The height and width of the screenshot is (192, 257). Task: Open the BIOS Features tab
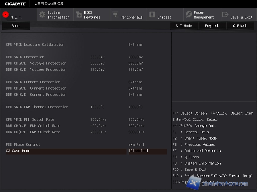click(92, 15)
